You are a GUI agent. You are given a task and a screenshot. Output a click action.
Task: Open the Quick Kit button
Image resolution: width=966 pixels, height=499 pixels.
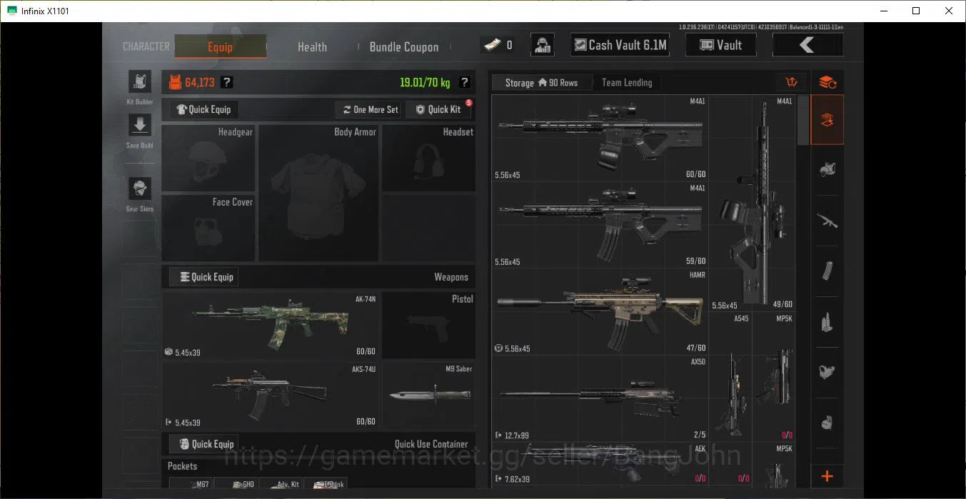coord(438,109)
